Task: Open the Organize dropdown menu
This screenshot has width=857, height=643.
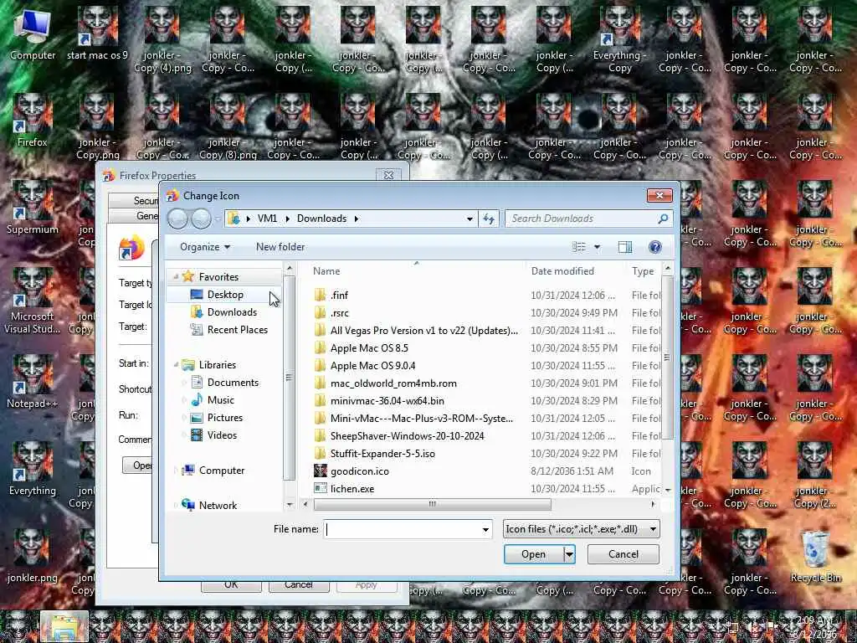Action: tap(205, 247)
